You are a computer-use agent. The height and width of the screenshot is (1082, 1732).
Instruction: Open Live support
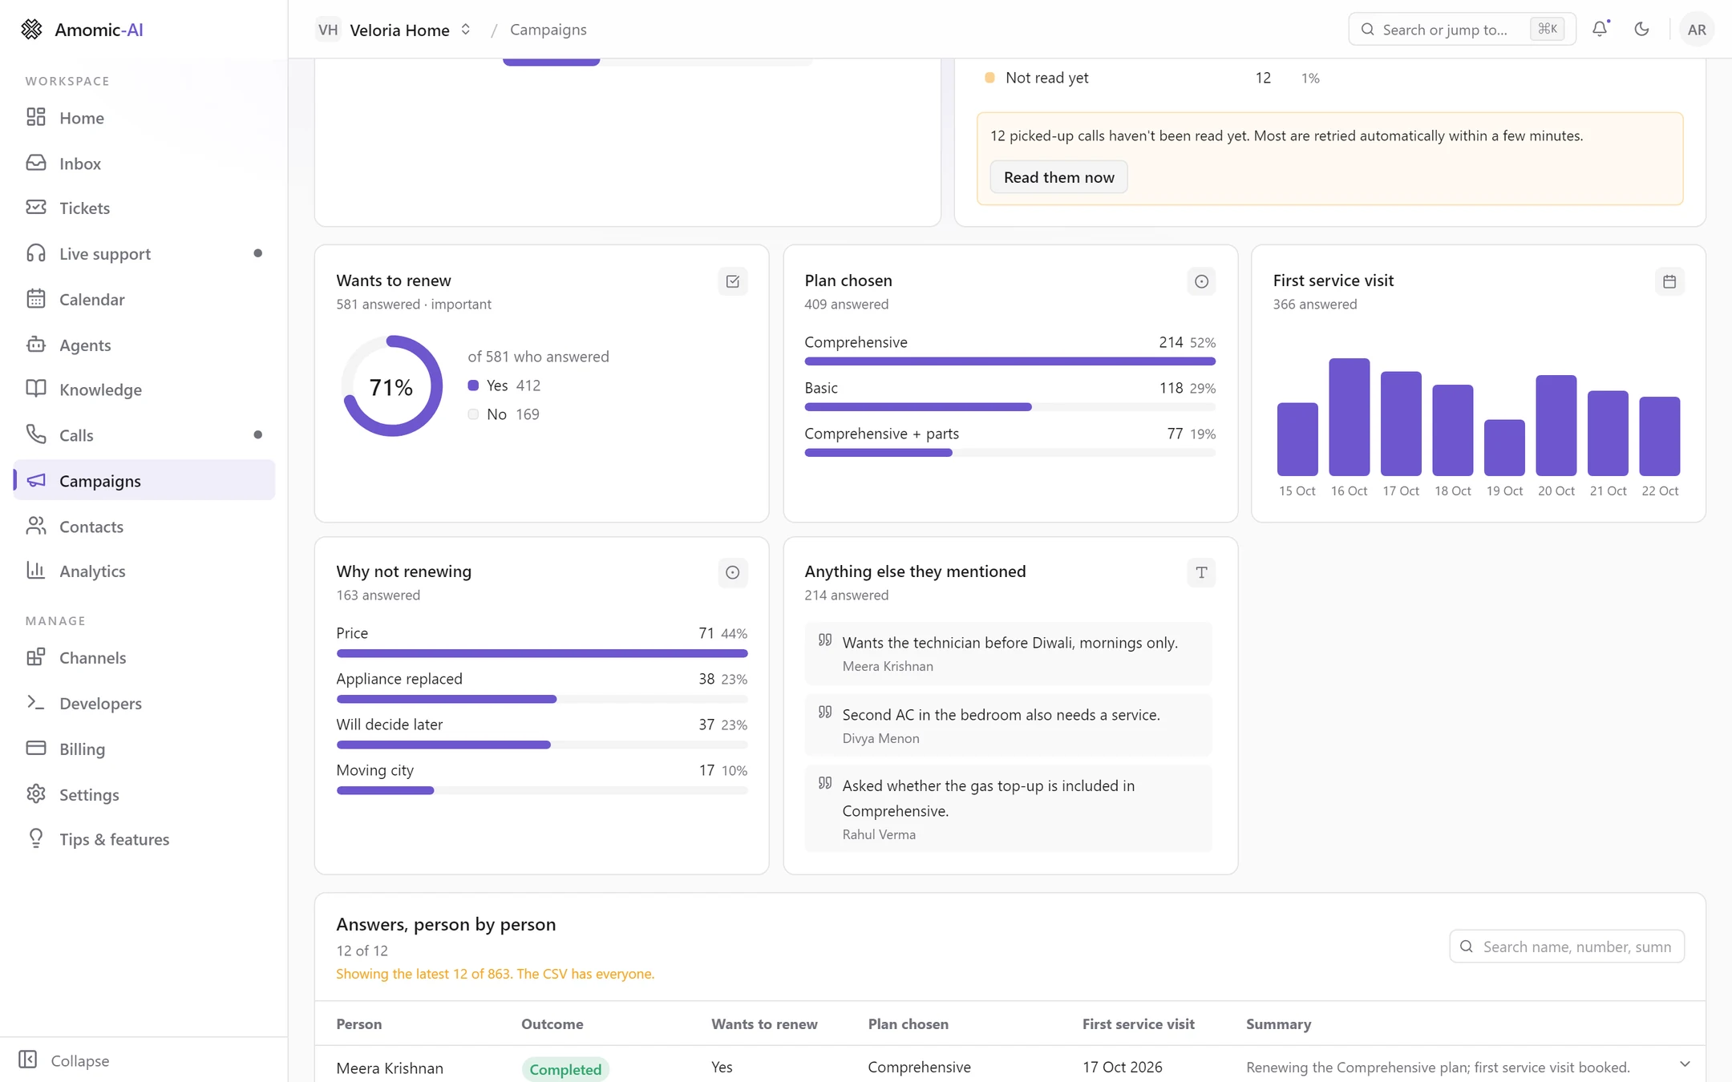click(x=144, y=254)
